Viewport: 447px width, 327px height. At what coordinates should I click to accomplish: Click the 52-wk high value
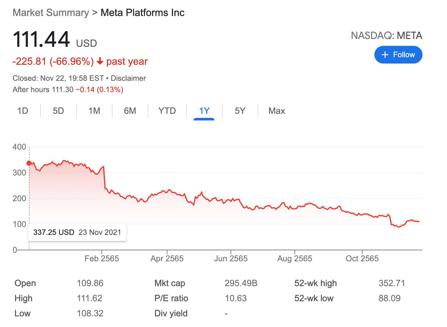(392, 283)
